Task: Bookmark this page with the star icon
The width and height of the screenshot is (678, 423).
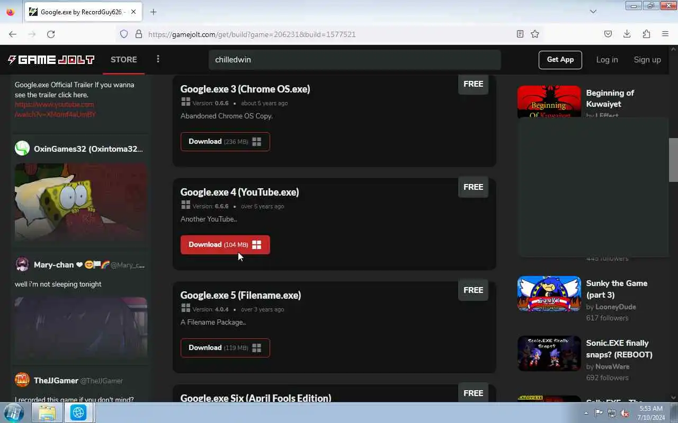Action: [x=535, y=34]
